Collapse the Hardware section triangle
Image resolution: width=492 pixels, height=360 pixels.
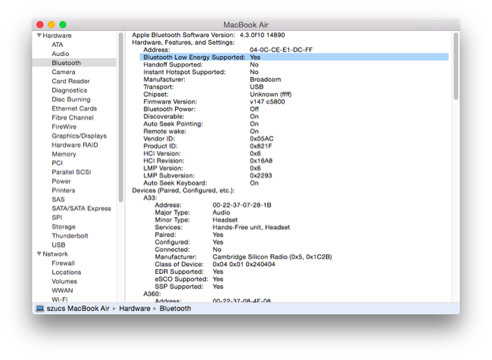pyautogui.click(x=39, y=36)
